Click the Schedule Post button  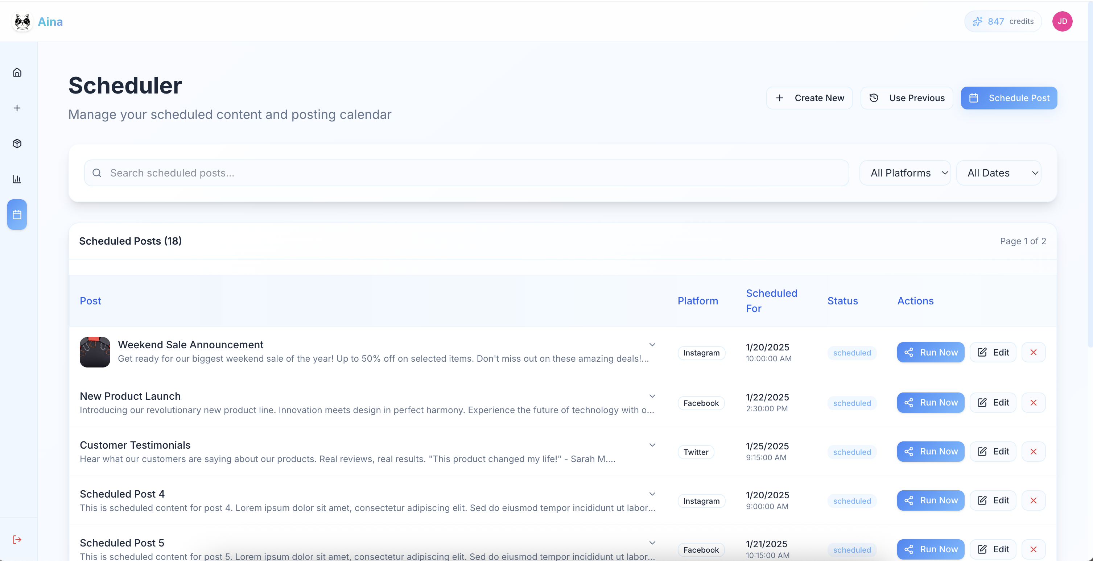[1009, 98]
